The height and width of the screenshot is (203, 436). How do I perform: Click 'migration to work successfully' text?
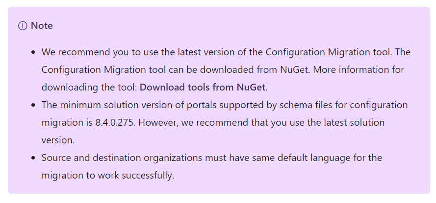pos(108,175)
